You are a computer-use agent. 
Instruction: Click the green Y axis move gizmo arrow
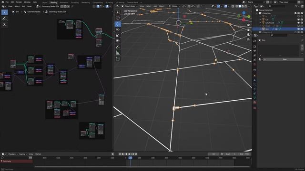pos(191,23)
